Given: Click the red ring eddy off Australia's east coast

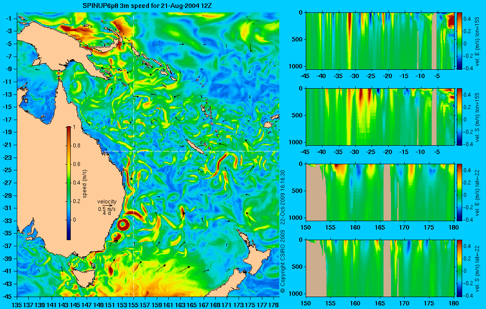Looking at the screenshot, I should 123,224.
